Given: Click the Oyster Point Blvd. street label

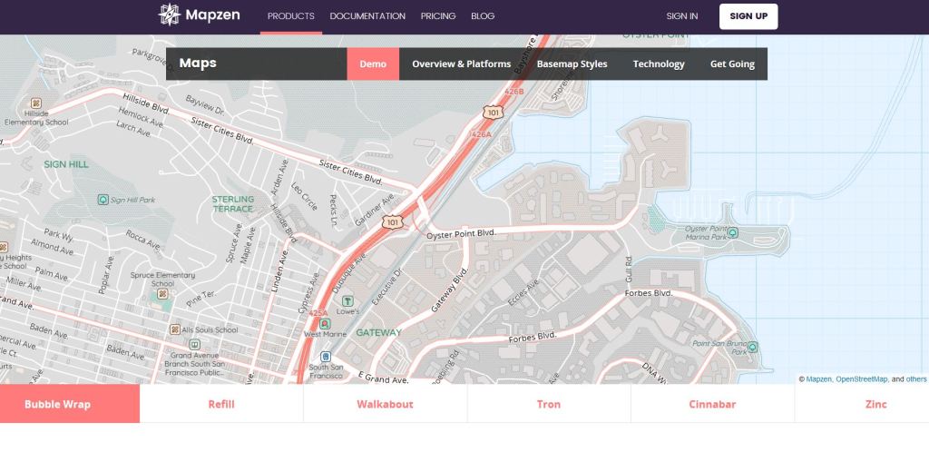Looking at the screenshot, I should [x=461, y=234].
